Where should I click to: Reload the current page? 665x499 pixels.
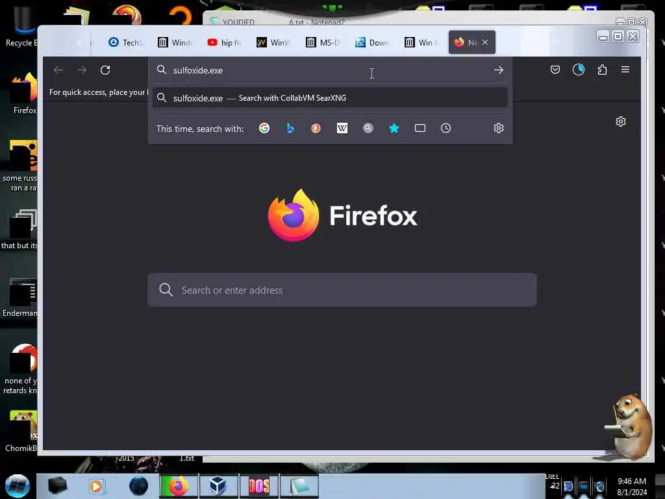(105, 70)
